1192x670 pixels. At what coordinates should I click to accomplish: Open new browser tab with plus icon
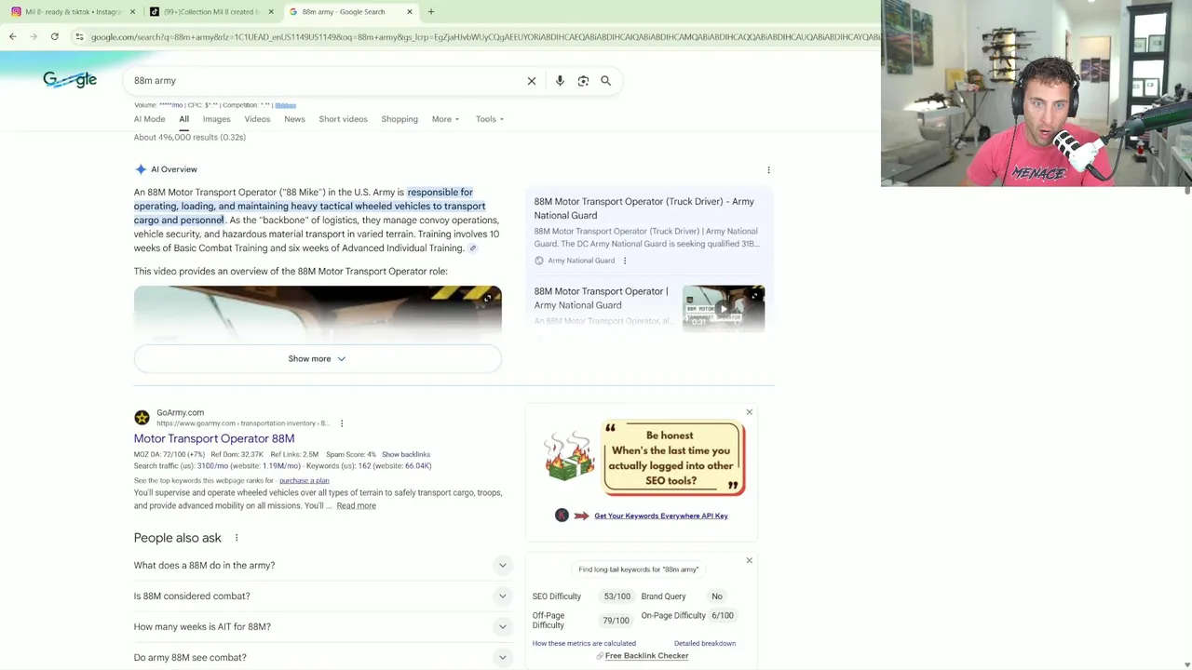431,11
